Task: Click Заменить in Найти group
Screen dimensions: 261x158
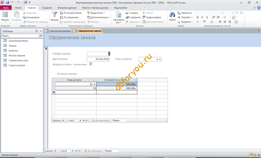Action: 184,13
